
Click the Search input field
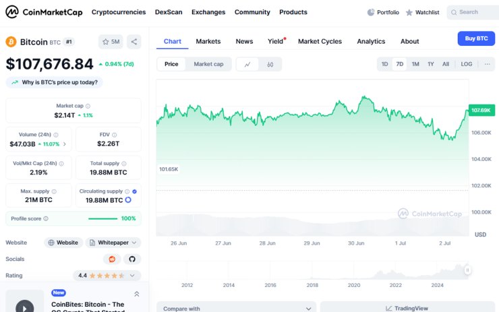(473, 12)
